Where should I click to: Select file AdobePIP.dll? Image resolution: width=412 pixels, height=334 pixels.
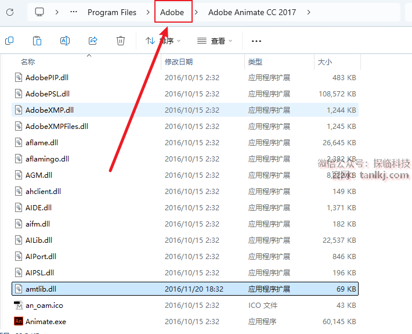point(185,78)
